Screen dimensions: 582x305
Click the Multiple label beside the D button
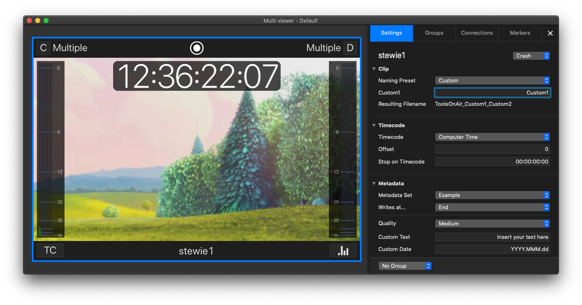323,48
